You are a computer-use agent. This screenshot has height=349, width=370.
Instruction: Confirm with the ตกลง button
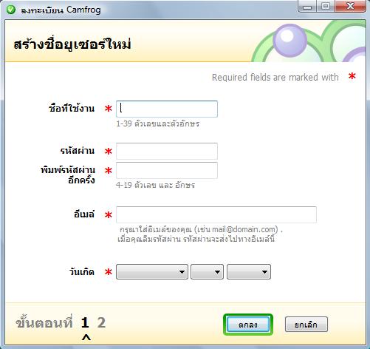[248, 325]
